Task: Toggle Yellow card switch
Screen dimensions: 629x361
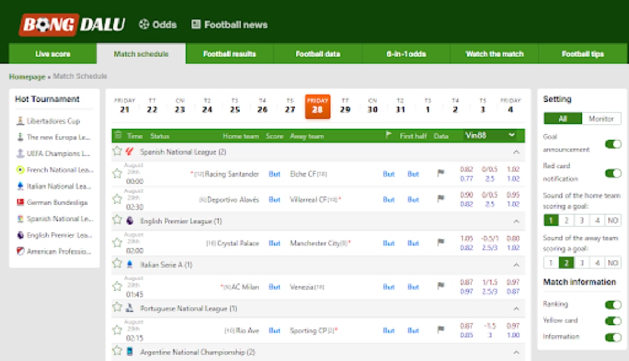Action: pyautogui.click(x=613, y=321)
